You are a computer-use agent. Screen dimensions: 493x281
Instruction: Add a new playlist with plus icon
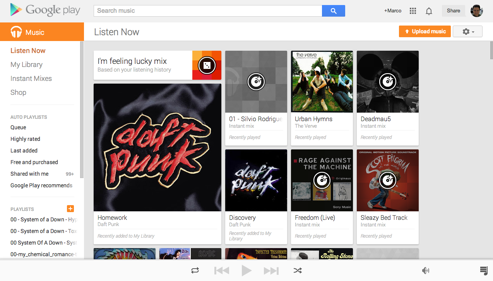70,209
